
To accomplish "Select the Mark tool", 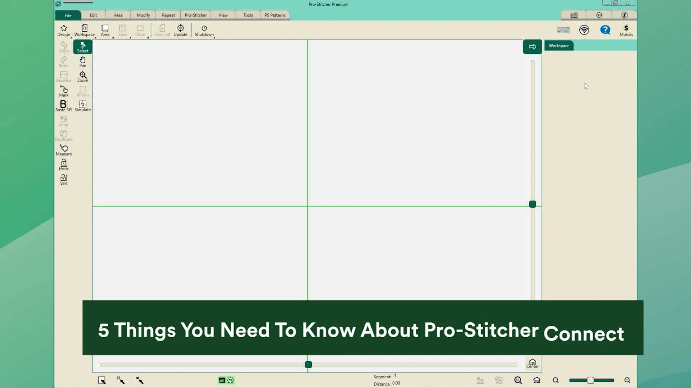I will (64, 91).
